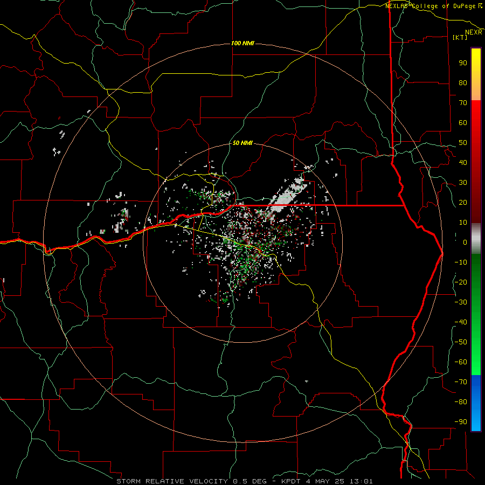The image size is (485, 485).
Task: Click the [KT] units label
Action: coord(460,37)
